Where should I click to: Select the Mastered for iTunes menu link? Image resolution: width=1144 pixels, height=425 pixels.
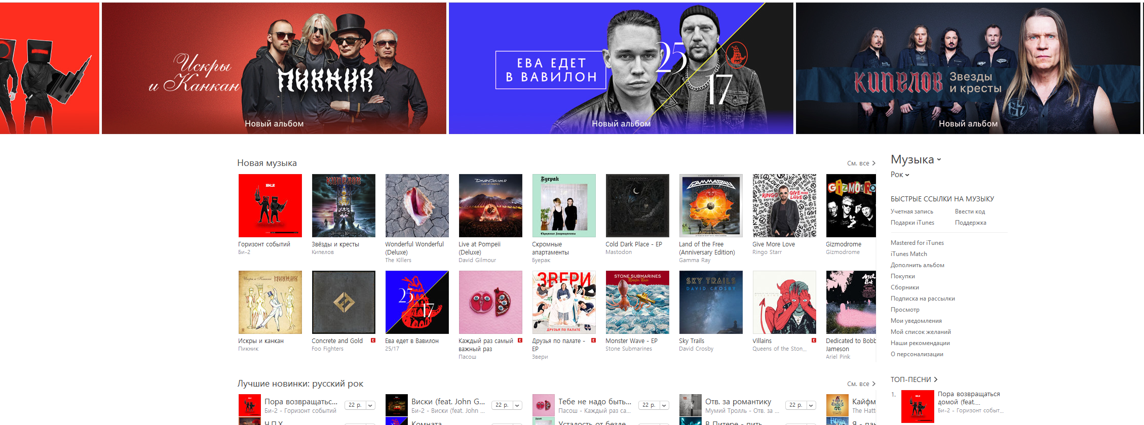pos(917,243)
